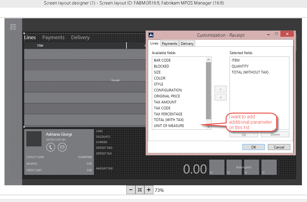
Task: Click the customer photo placeholder
Action: tap(34, 139)
